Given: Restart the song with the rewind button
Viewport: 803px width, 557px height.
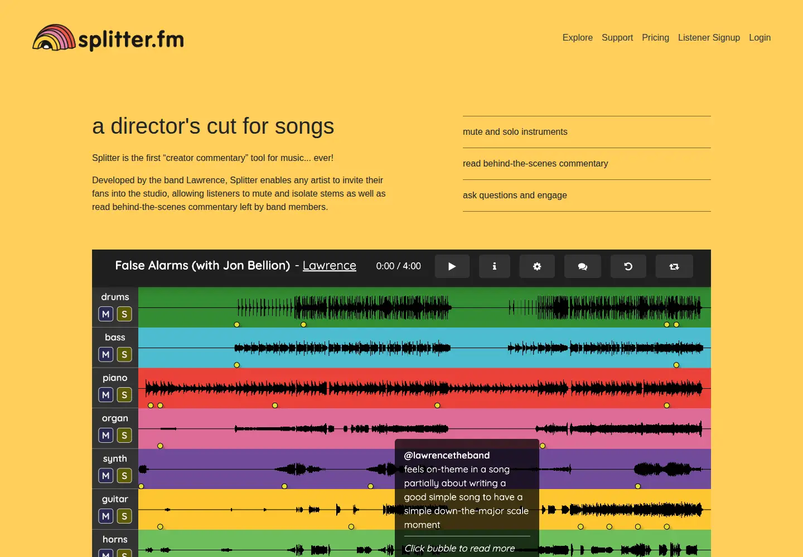Looking at the screenshot, I should click(628, 266).
